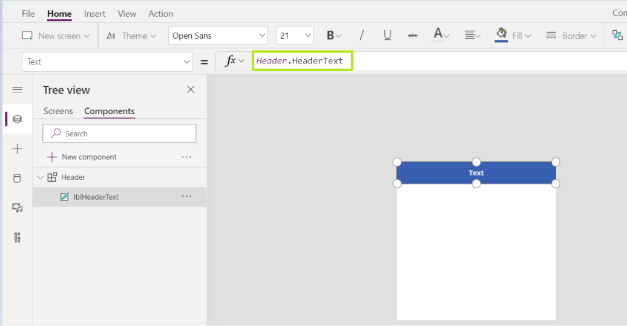Open lblHeaderText more options ellipsis

point(186,196)
